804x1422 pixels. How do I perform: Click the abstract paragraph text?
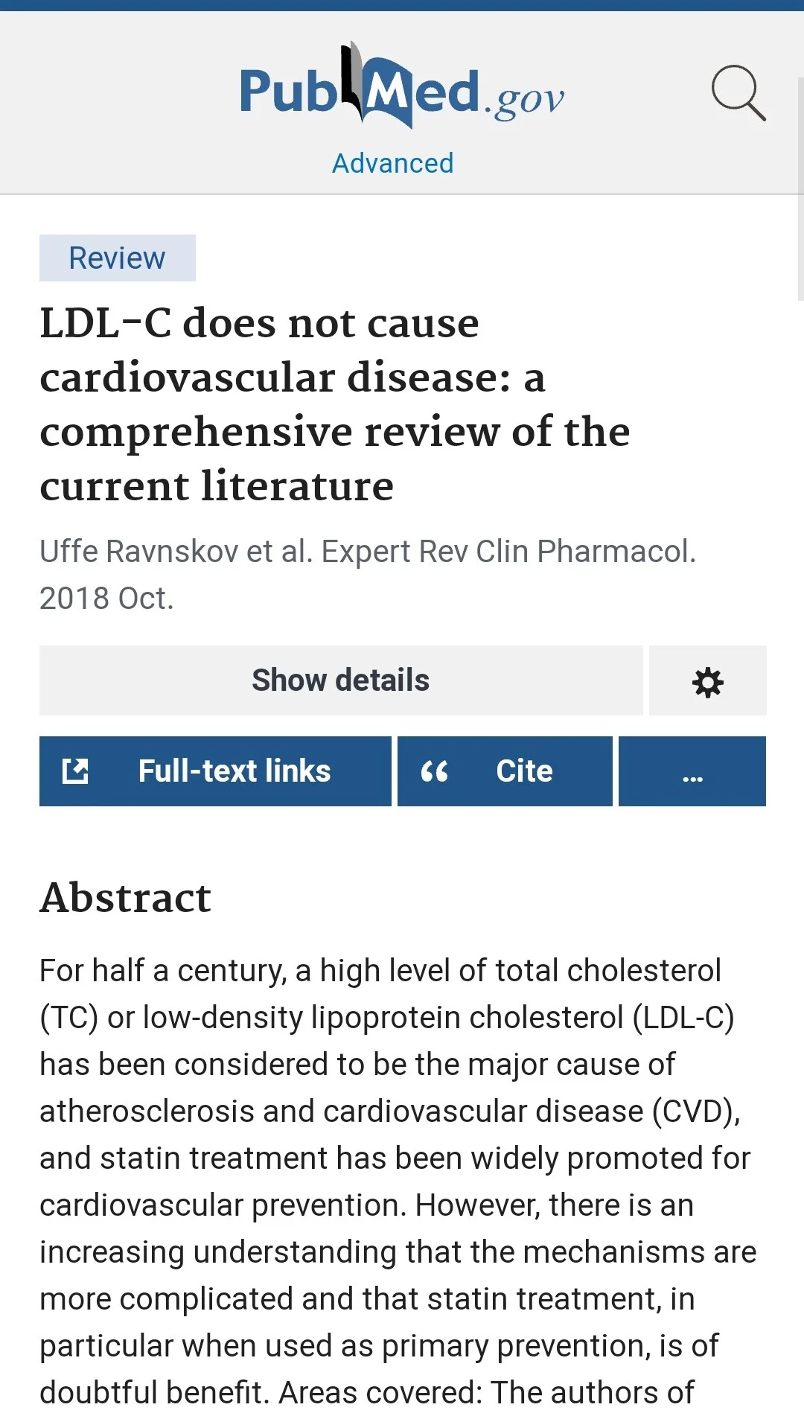coord(398,1182)
